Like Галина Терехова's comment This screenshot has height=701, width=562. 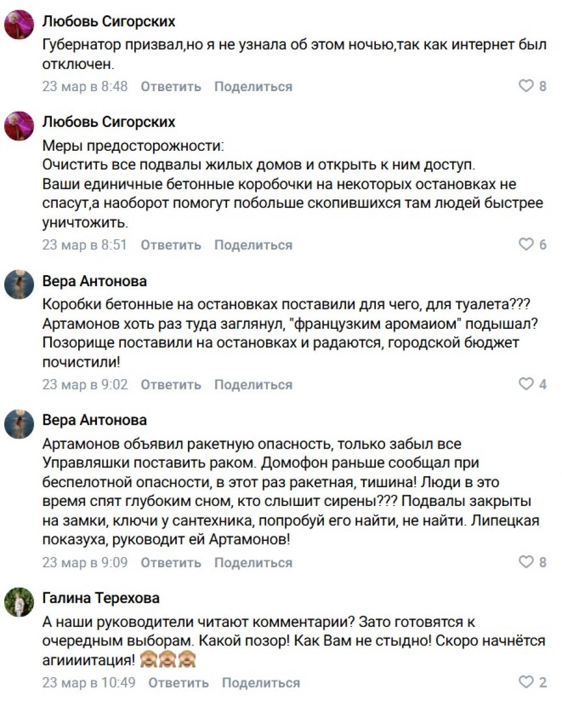click(526, 682)
